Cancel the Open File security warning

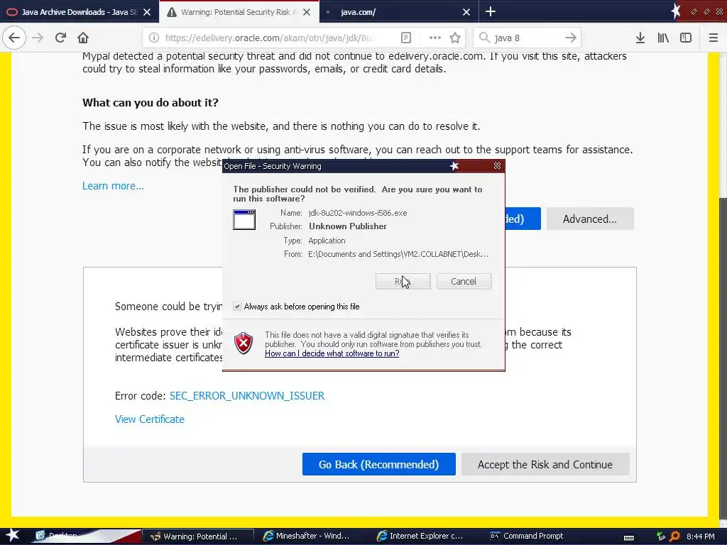pyautogui.click(x=464, y=281)
